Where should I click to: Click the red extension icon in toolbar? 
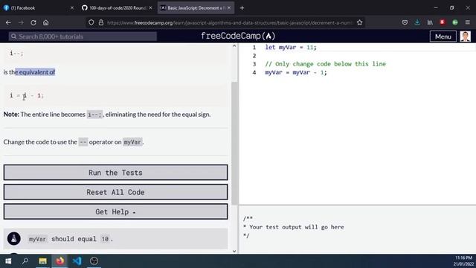point(443,22)
